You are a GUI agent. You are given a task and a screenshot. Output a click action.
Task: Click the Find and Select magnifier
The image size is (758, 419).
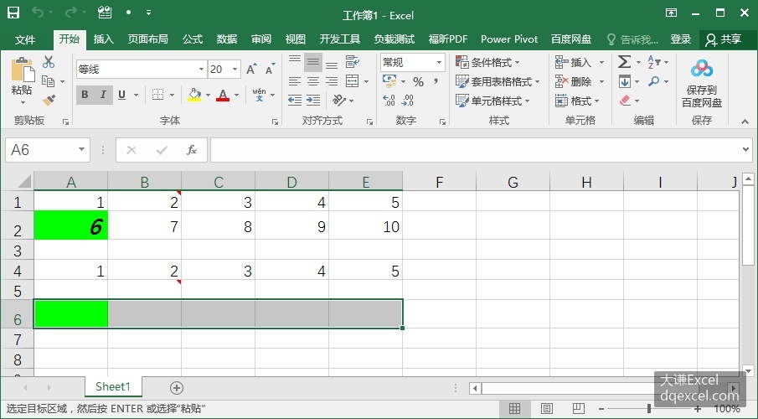(x=653, y=81)
